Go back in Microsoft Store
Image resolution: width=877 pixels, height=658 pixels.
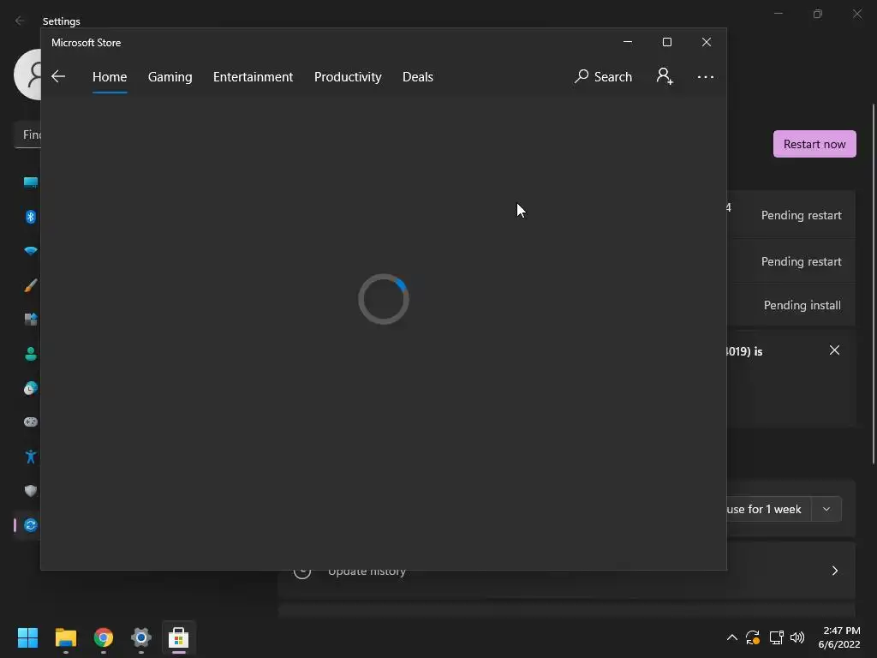pyautogui.click(x=58, y=76)
